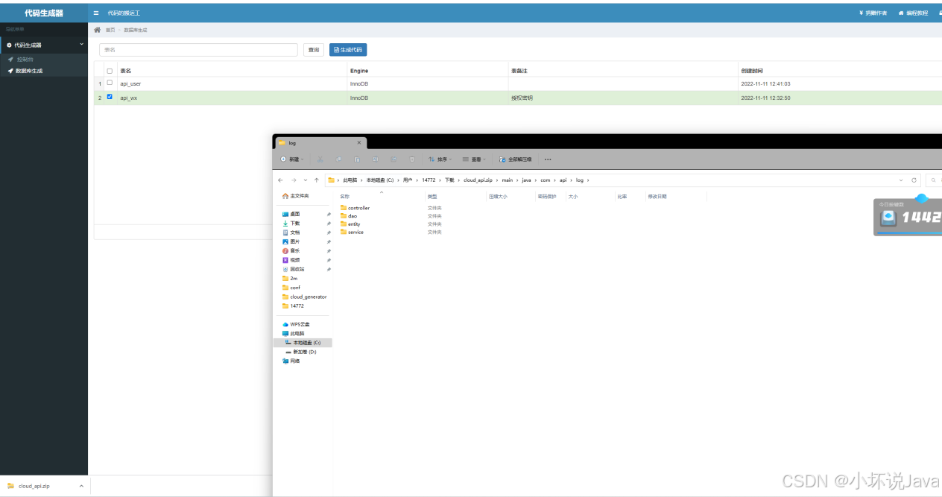Viewport: 942px width, 497px height.
Task: Toggle the hamburger menu in the blue header
Action: tap(96, 13)
